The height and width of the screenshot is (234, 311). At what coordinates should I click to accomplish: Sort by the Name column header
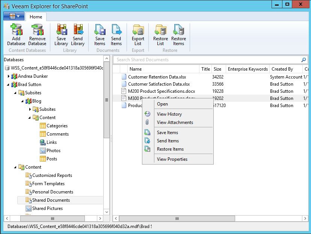(x=163, y=69)
